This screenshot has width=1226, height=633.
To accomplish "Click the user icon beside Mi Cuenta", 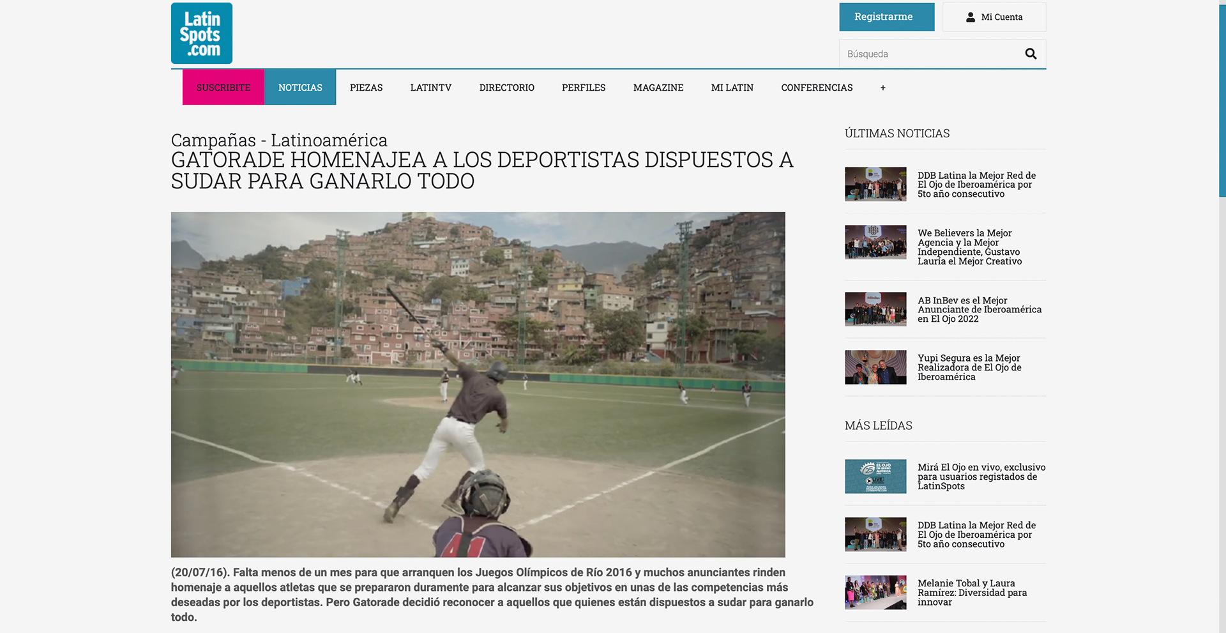I will click(971, 17).
